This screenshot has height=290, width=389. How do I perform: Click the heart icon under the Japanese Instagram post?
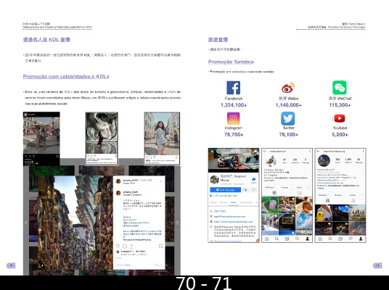[118, 246]
